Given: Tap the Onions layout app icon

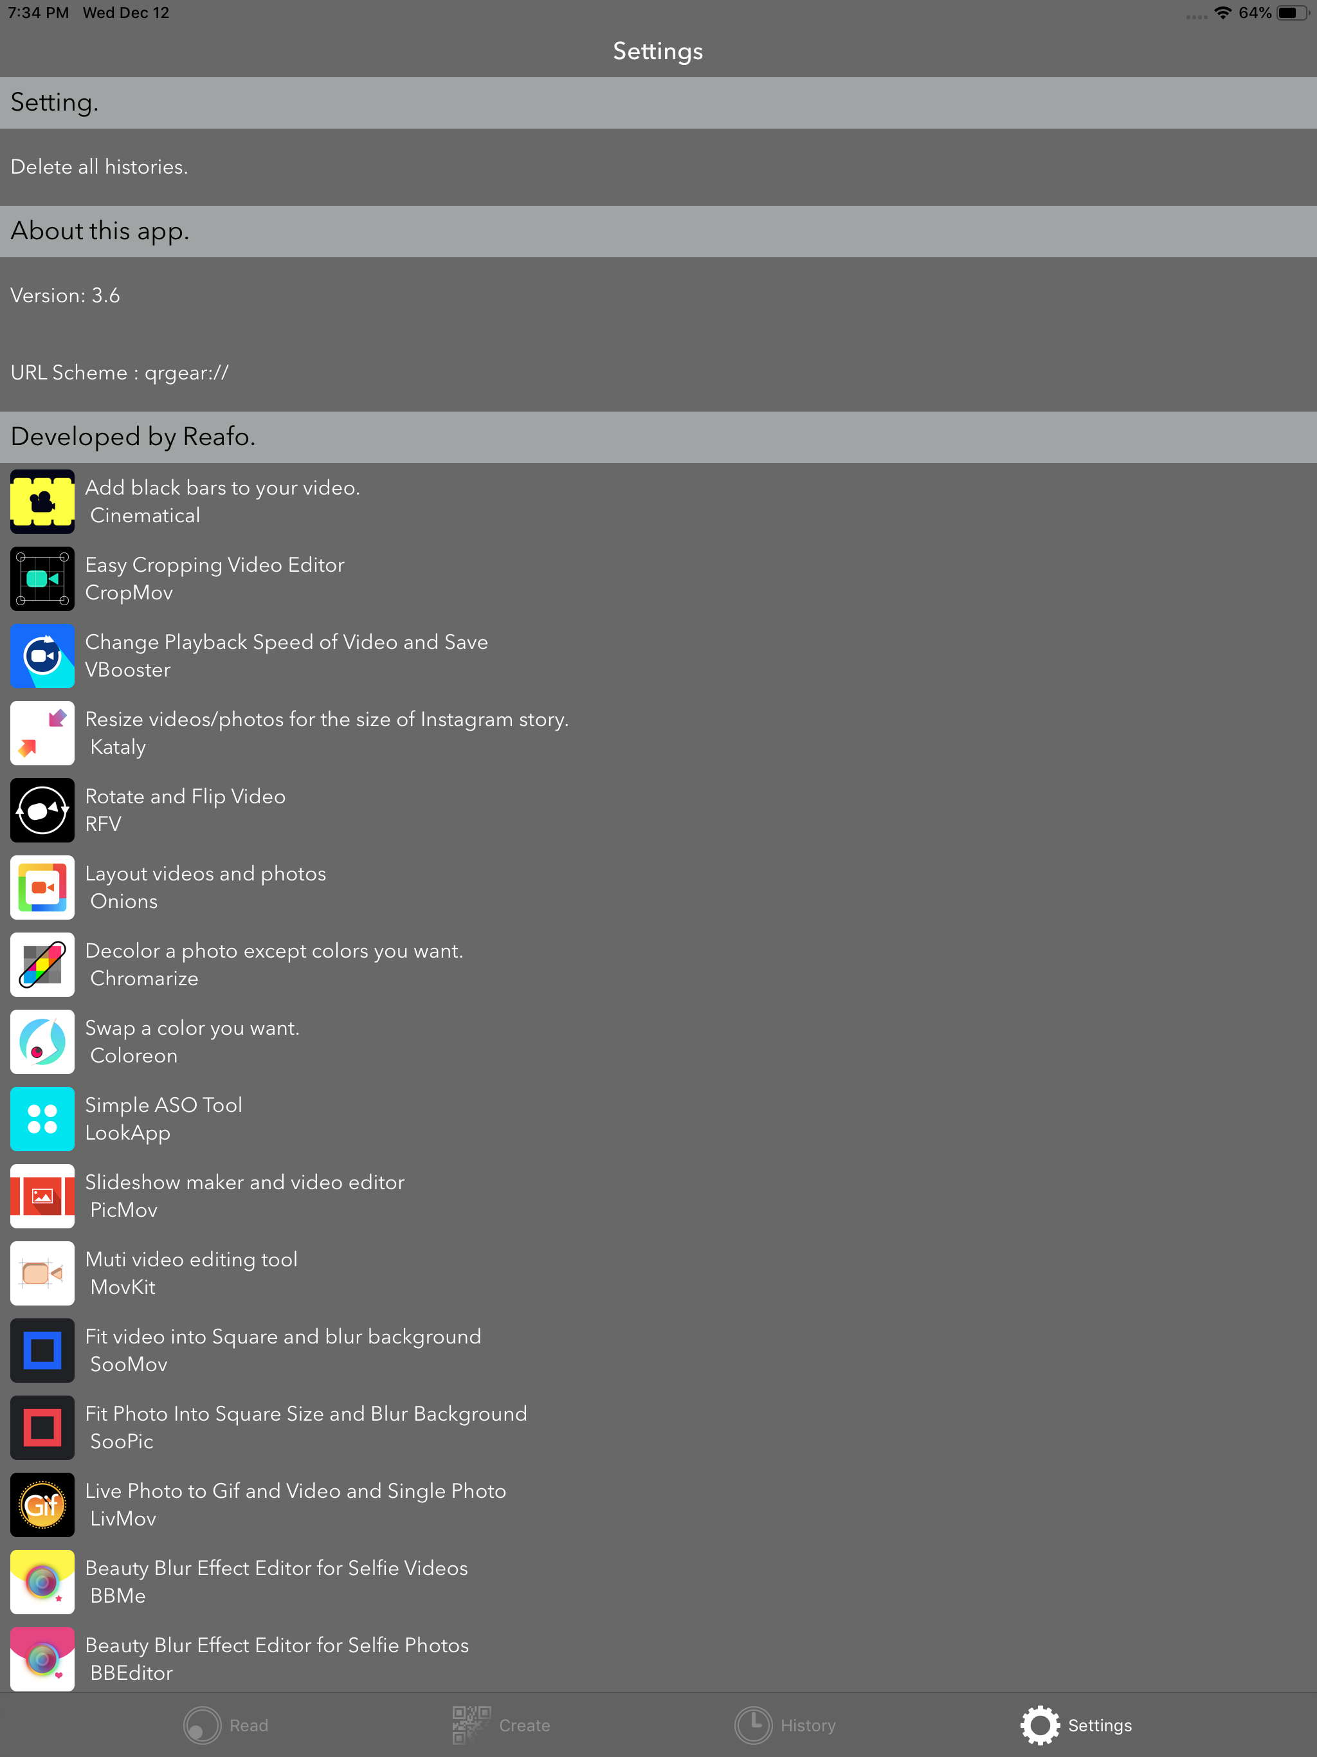Looking at the screenshot, I should click(x=42, y=886).
